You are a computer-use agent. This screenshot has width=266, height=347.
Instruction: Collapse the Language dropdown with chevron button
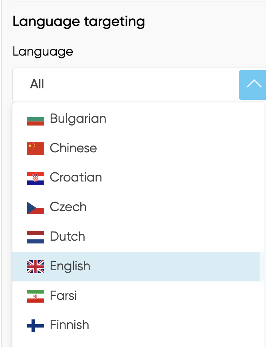[x=252, y=84]
